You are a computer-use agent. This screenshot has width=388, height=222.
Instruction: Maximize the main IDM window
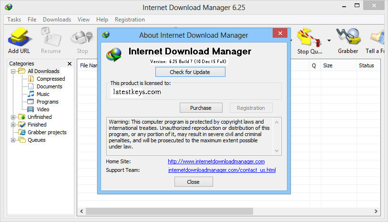pyautogui.click(x=357, y=5)
